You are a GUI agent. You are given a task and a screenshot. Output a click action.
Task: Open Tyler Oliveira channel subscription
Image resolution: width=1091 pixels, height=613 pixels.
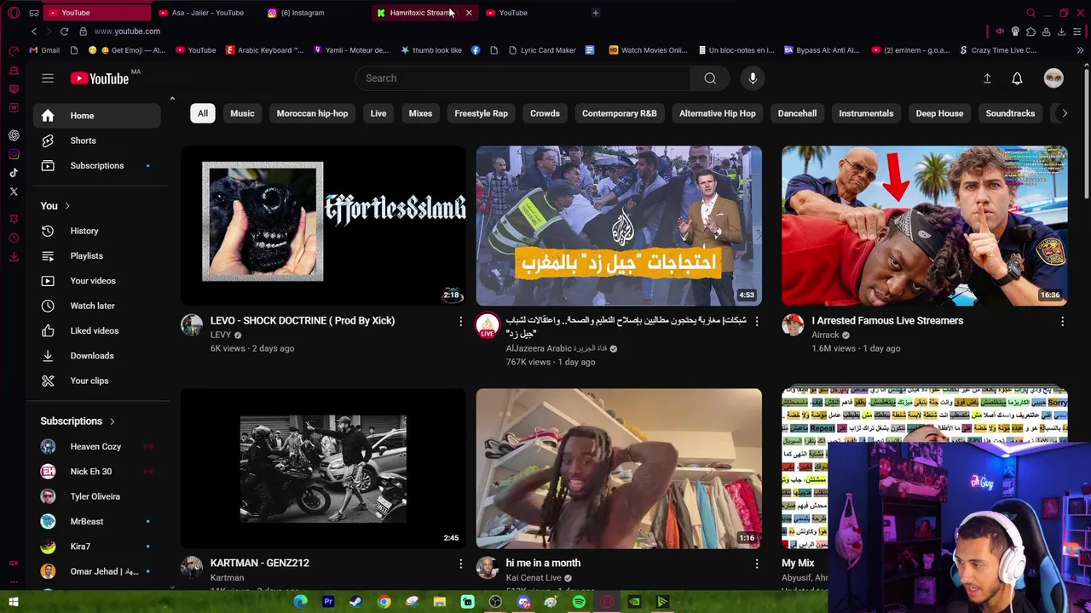[96, 496]
